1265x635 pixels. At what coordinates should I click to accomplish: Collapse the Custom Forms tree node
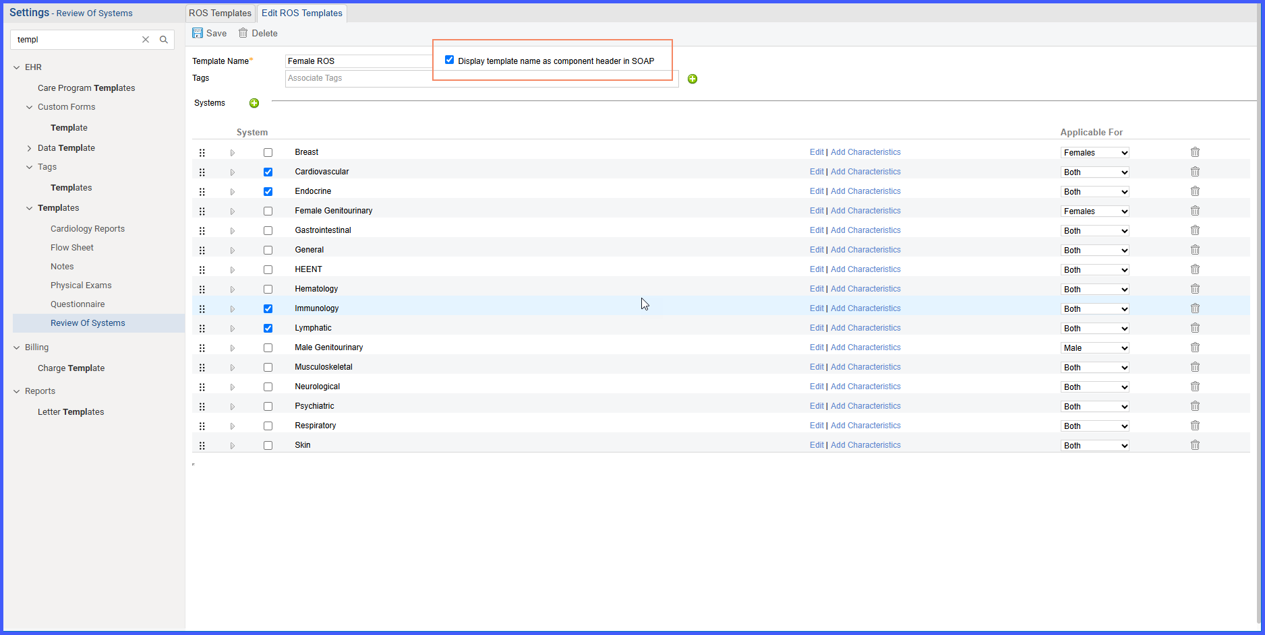[29, 107]
